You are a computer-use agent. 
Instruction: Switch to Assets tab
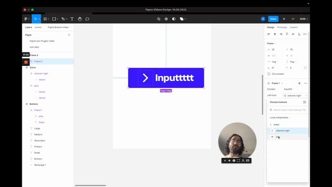point(38,28)
